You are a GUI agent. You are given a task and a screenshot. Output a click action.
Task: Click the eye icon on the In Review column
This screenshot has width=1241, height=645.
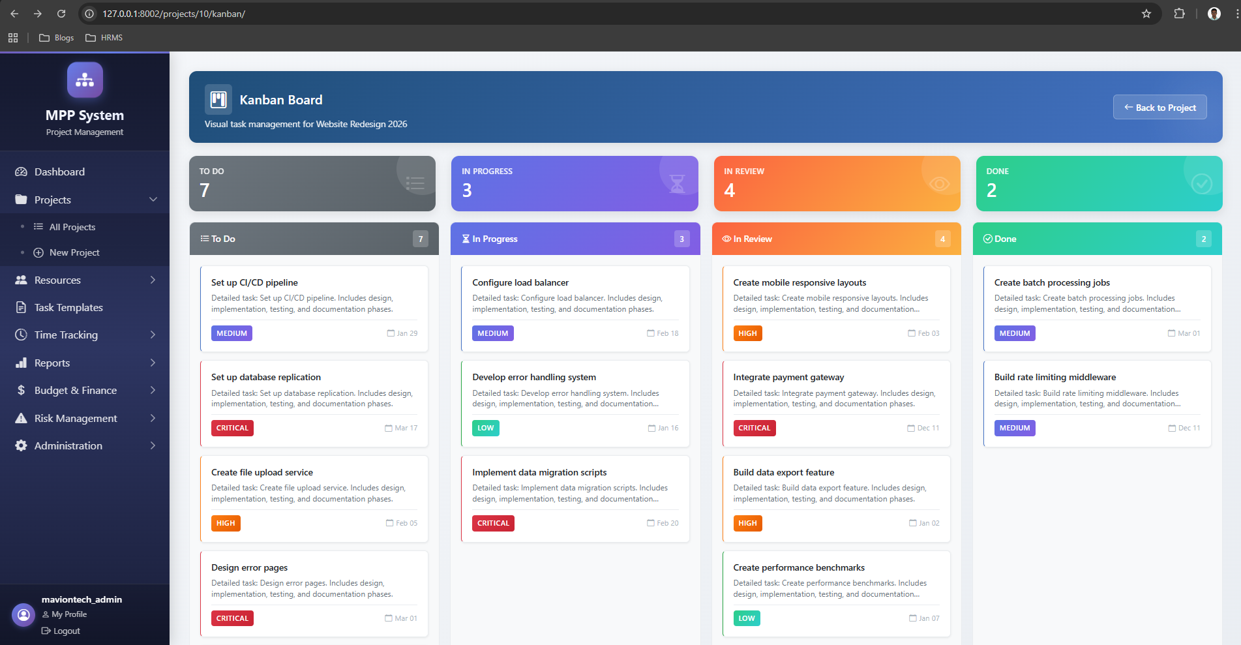coord(940,183)
